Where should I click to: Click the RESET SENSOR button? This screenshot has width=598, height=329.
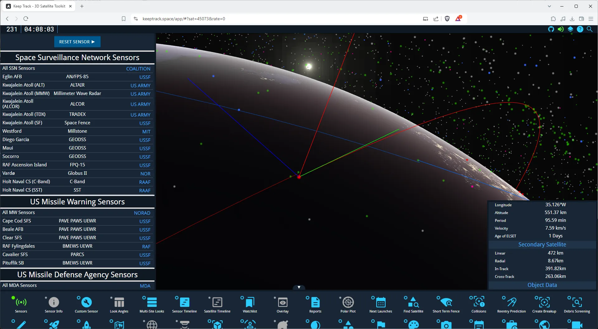(77, 42)
